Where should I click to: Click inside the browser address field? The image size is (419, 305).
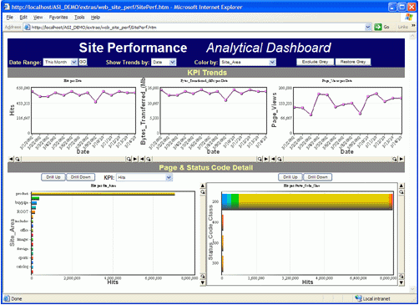coord(198,28)
